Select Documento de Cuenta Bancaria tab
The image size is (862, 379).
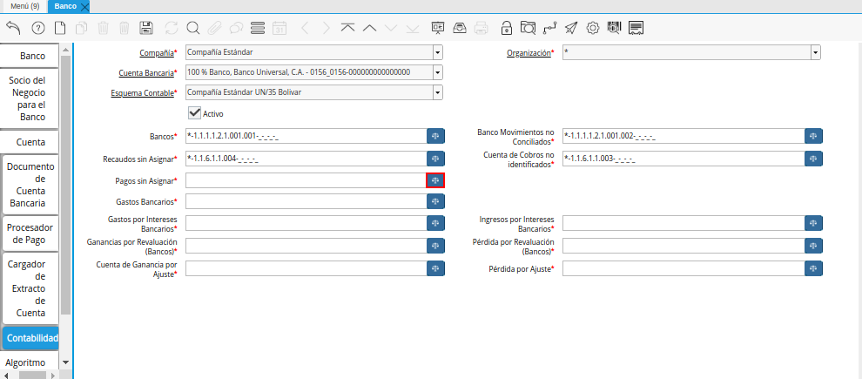tap(30, 185)
